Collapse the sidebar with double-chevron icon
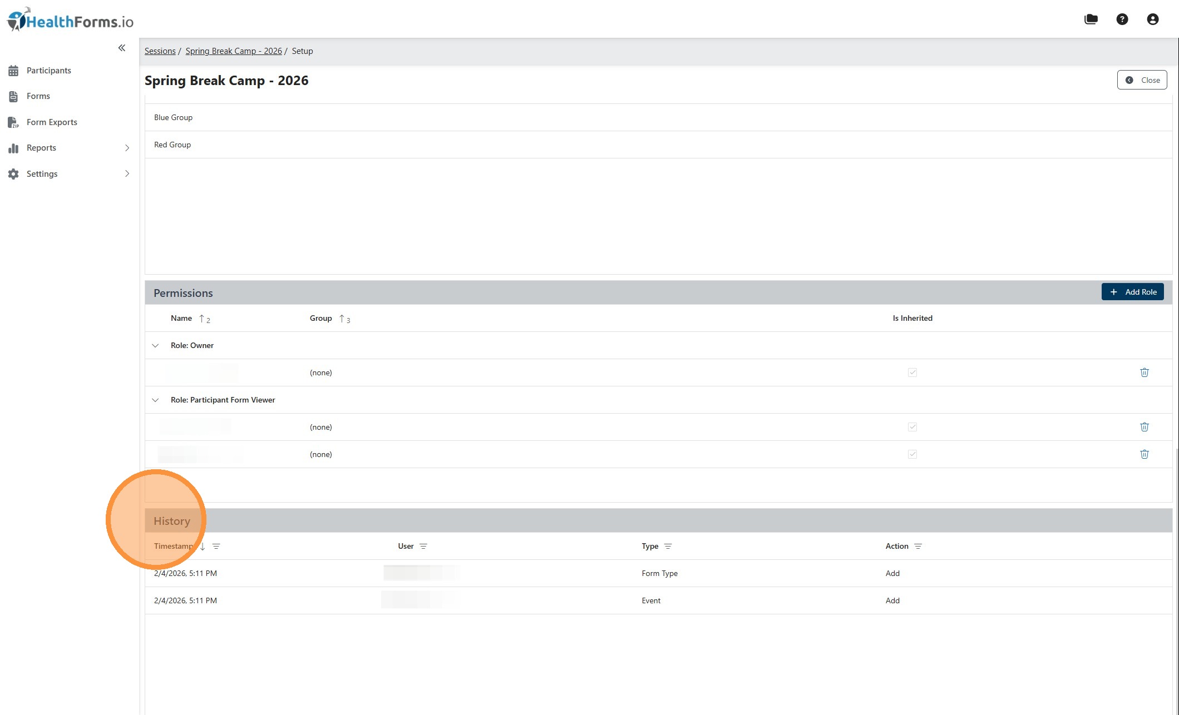 click(122, 48)
